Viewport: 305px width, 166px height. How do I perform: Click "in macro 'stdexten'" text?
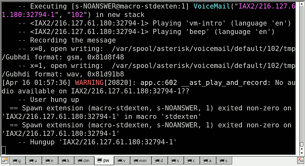click(x=162, y=117)
